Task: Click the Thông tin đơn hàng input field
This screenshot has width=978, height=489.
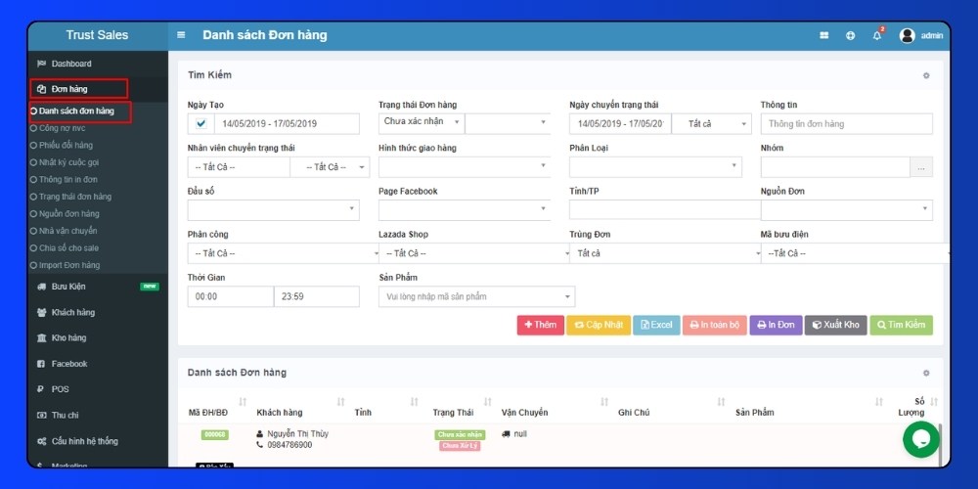Action: coord(846,123)
